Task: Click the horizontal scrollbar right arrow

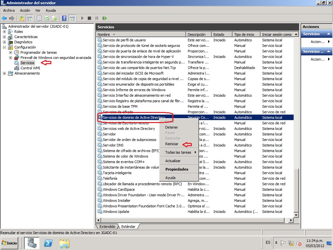Action: 291,220
